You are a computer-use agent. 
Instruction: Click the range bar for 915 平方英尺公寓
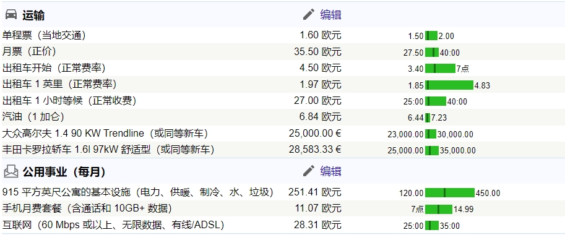pos(450,192)
